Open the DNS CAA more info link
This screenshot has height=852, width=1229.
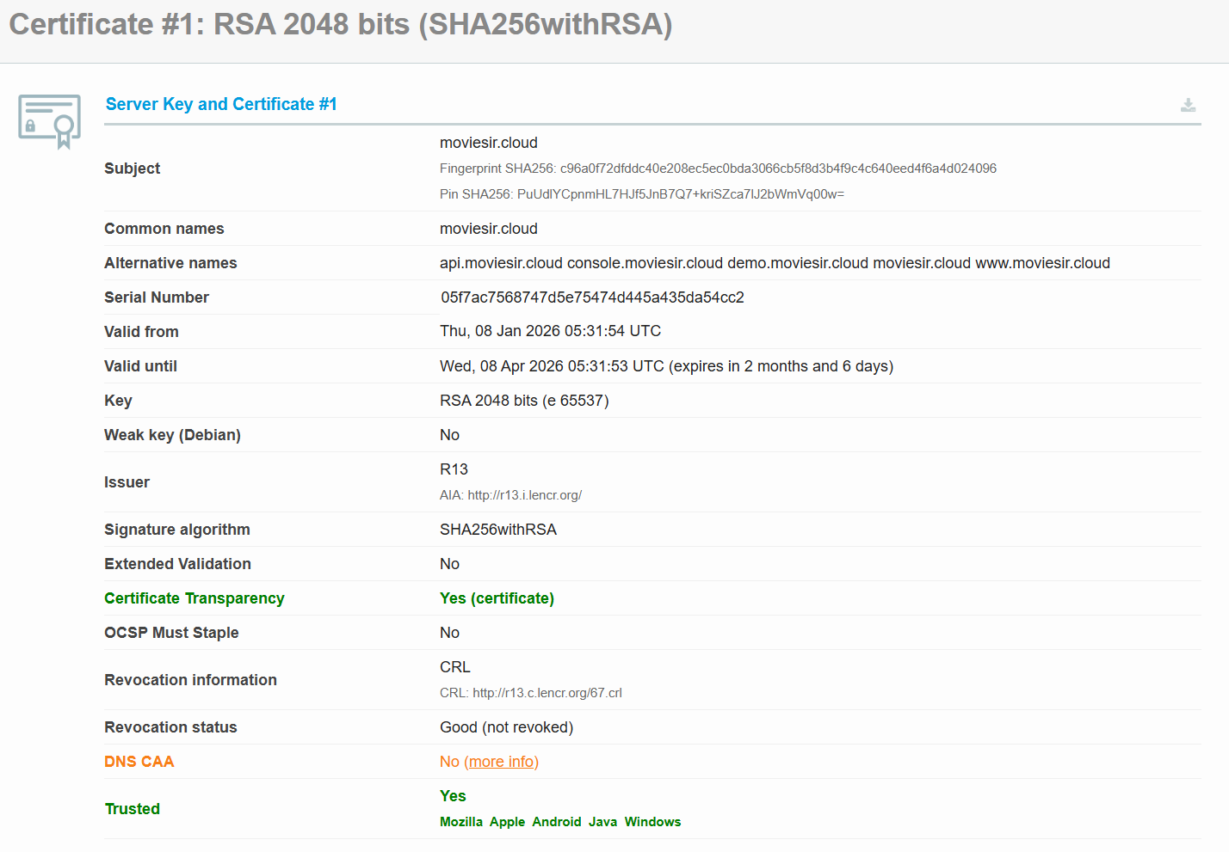click(x=503, y=762)
